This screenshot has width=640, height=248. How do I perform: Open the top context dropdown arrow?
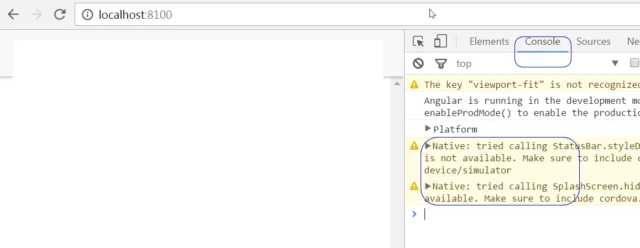(615, 63)
